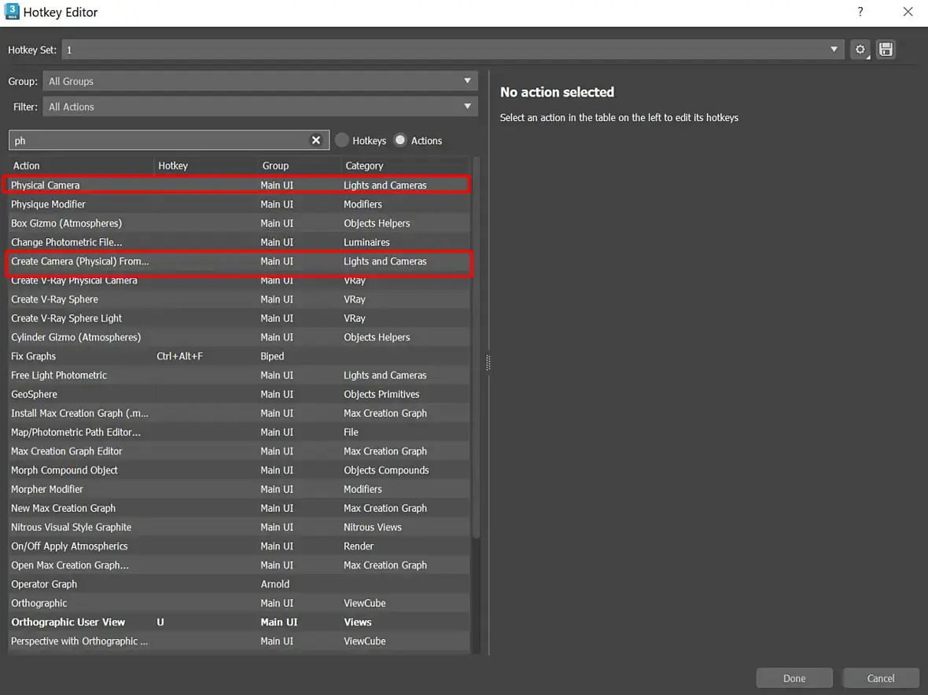The image size is (928, 695).
Task: Select the New Max Creation Graph row
Action: coord(239,508)
